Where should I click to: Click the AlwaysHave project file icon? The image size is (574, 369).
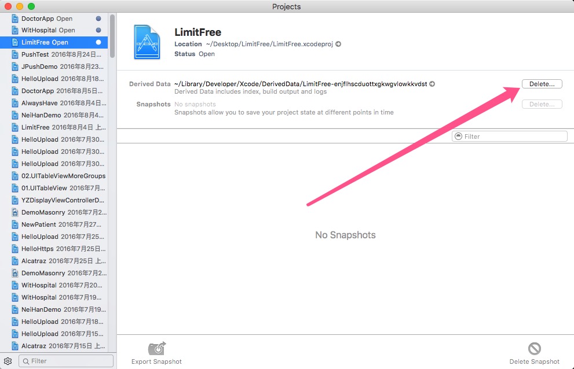[15, 103]
